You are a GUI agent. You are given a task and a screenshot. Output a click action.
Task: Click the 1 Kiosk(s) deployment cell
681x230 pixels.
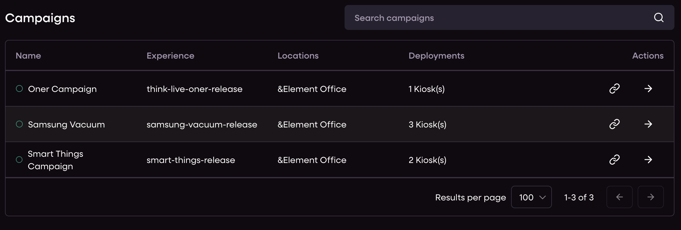(427, 89)
